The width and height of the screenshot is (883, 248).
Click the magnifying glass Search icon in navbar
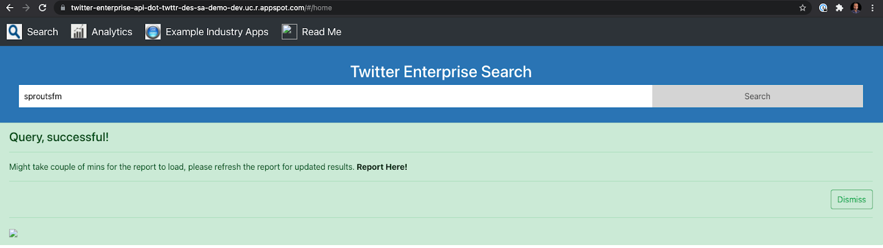14,32
